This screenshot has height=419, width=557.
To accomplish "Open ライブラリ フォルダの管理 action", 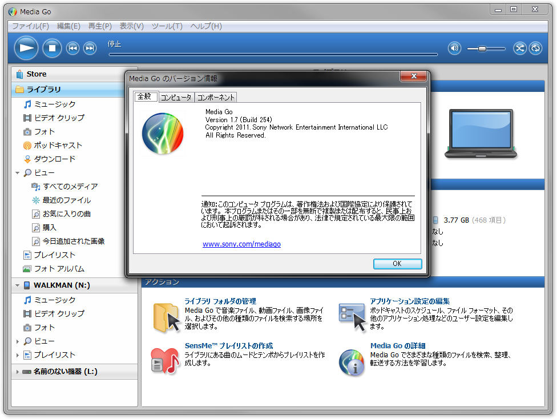I will click(x=220, y=301).
